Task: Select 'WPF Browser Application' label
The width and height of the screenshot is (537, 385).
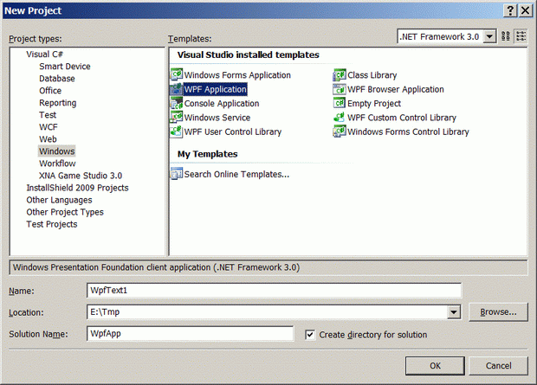Action: (396, 89)
